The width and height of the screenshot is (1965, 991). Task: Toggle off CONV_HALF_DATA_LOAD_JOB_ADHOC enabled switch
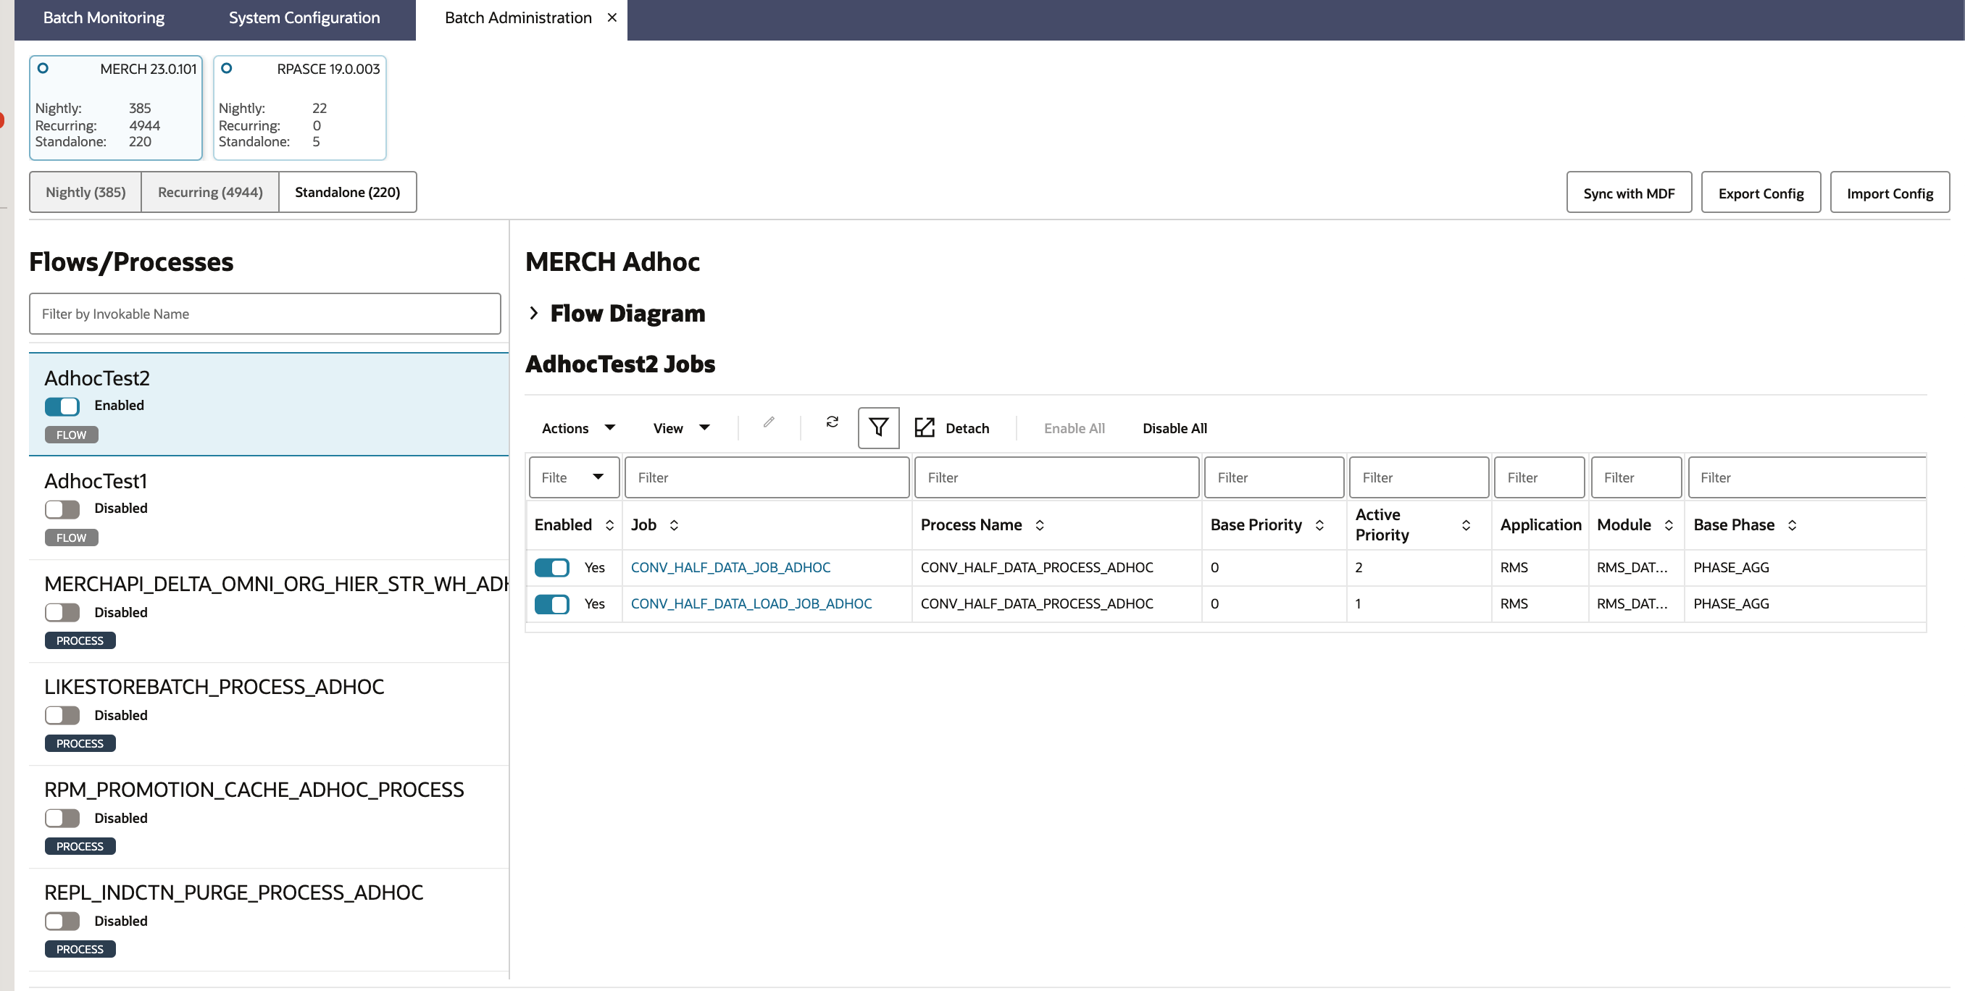point(551,604)
